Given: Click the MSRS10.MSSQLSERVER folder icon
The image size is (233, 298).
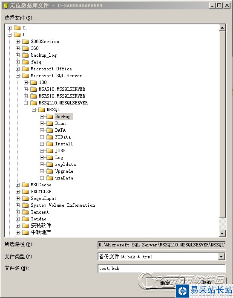Looking at the screenshot, I should pyautogui.click(x=33, y=96).
